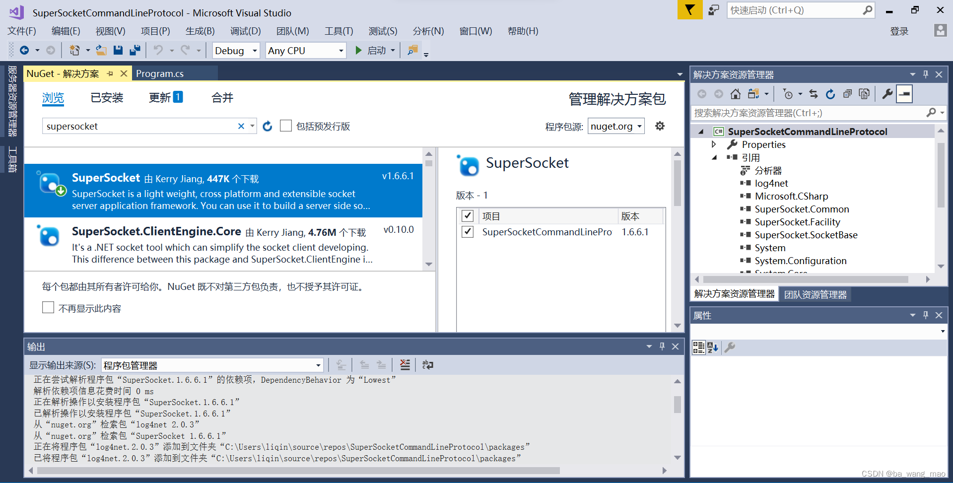Expand the Properties node in Solution Explorer

(x=714, y=144)
